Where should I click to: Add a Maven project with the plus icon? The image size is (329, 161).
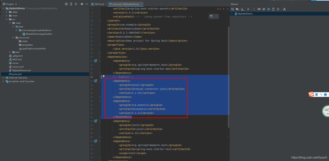click(248, 9)
